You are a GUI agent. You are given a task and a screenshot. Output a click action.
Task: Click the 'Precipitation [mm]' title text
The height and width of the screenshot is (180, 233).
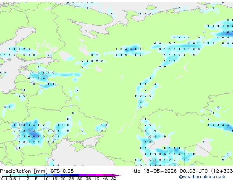(x=24, y=171)
